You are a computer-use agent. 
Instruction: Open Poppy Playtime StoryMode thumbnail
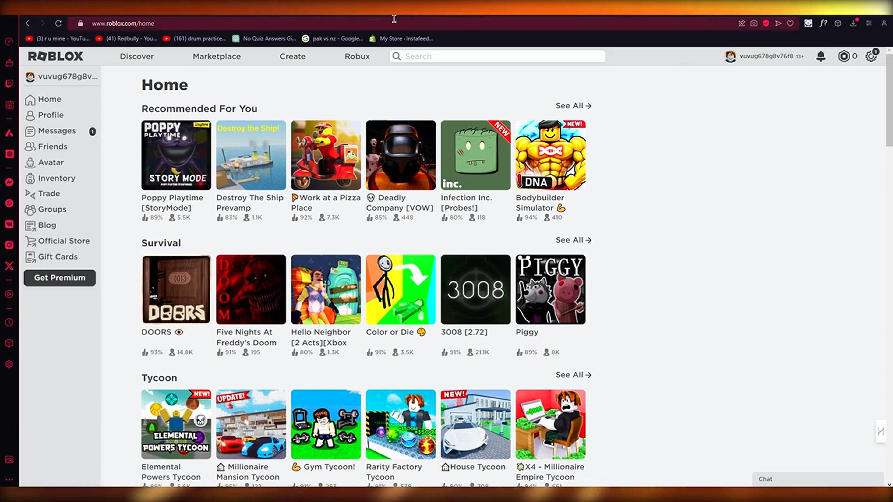[x=176, y=155]
